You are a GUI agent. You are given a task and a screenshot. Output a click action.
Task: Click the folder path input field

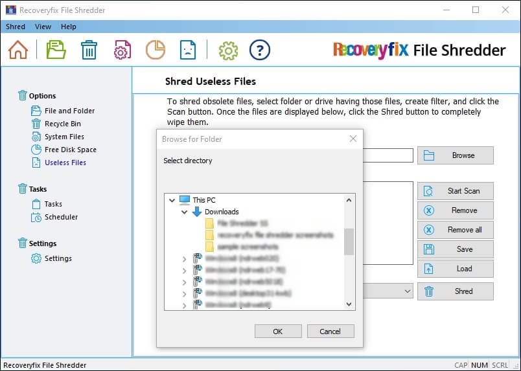388,155
